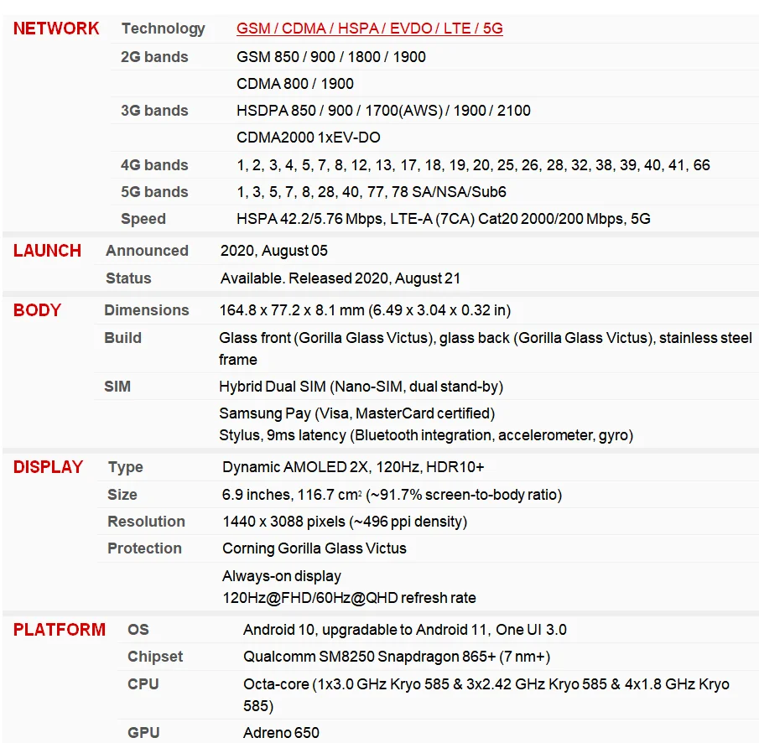Image resolution: width=759 pixels, height=743 pixels.
Task: Click the CDMA2000 1xEV-DO value
Action: 309,138
